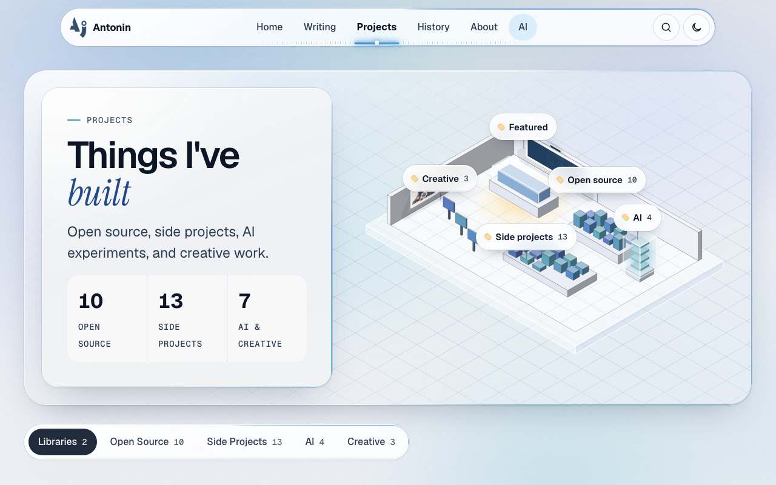Viewport: 776px width, 485px height.
Task: Click the Featured label on the map
Action: (523, 127)
